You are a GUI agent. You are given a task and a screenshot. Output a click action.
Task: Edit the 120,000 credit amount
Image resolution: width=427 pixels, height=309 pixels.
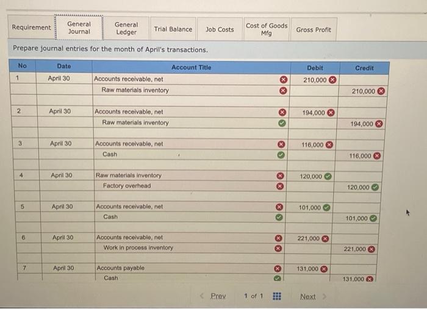(x=357, y=188)
